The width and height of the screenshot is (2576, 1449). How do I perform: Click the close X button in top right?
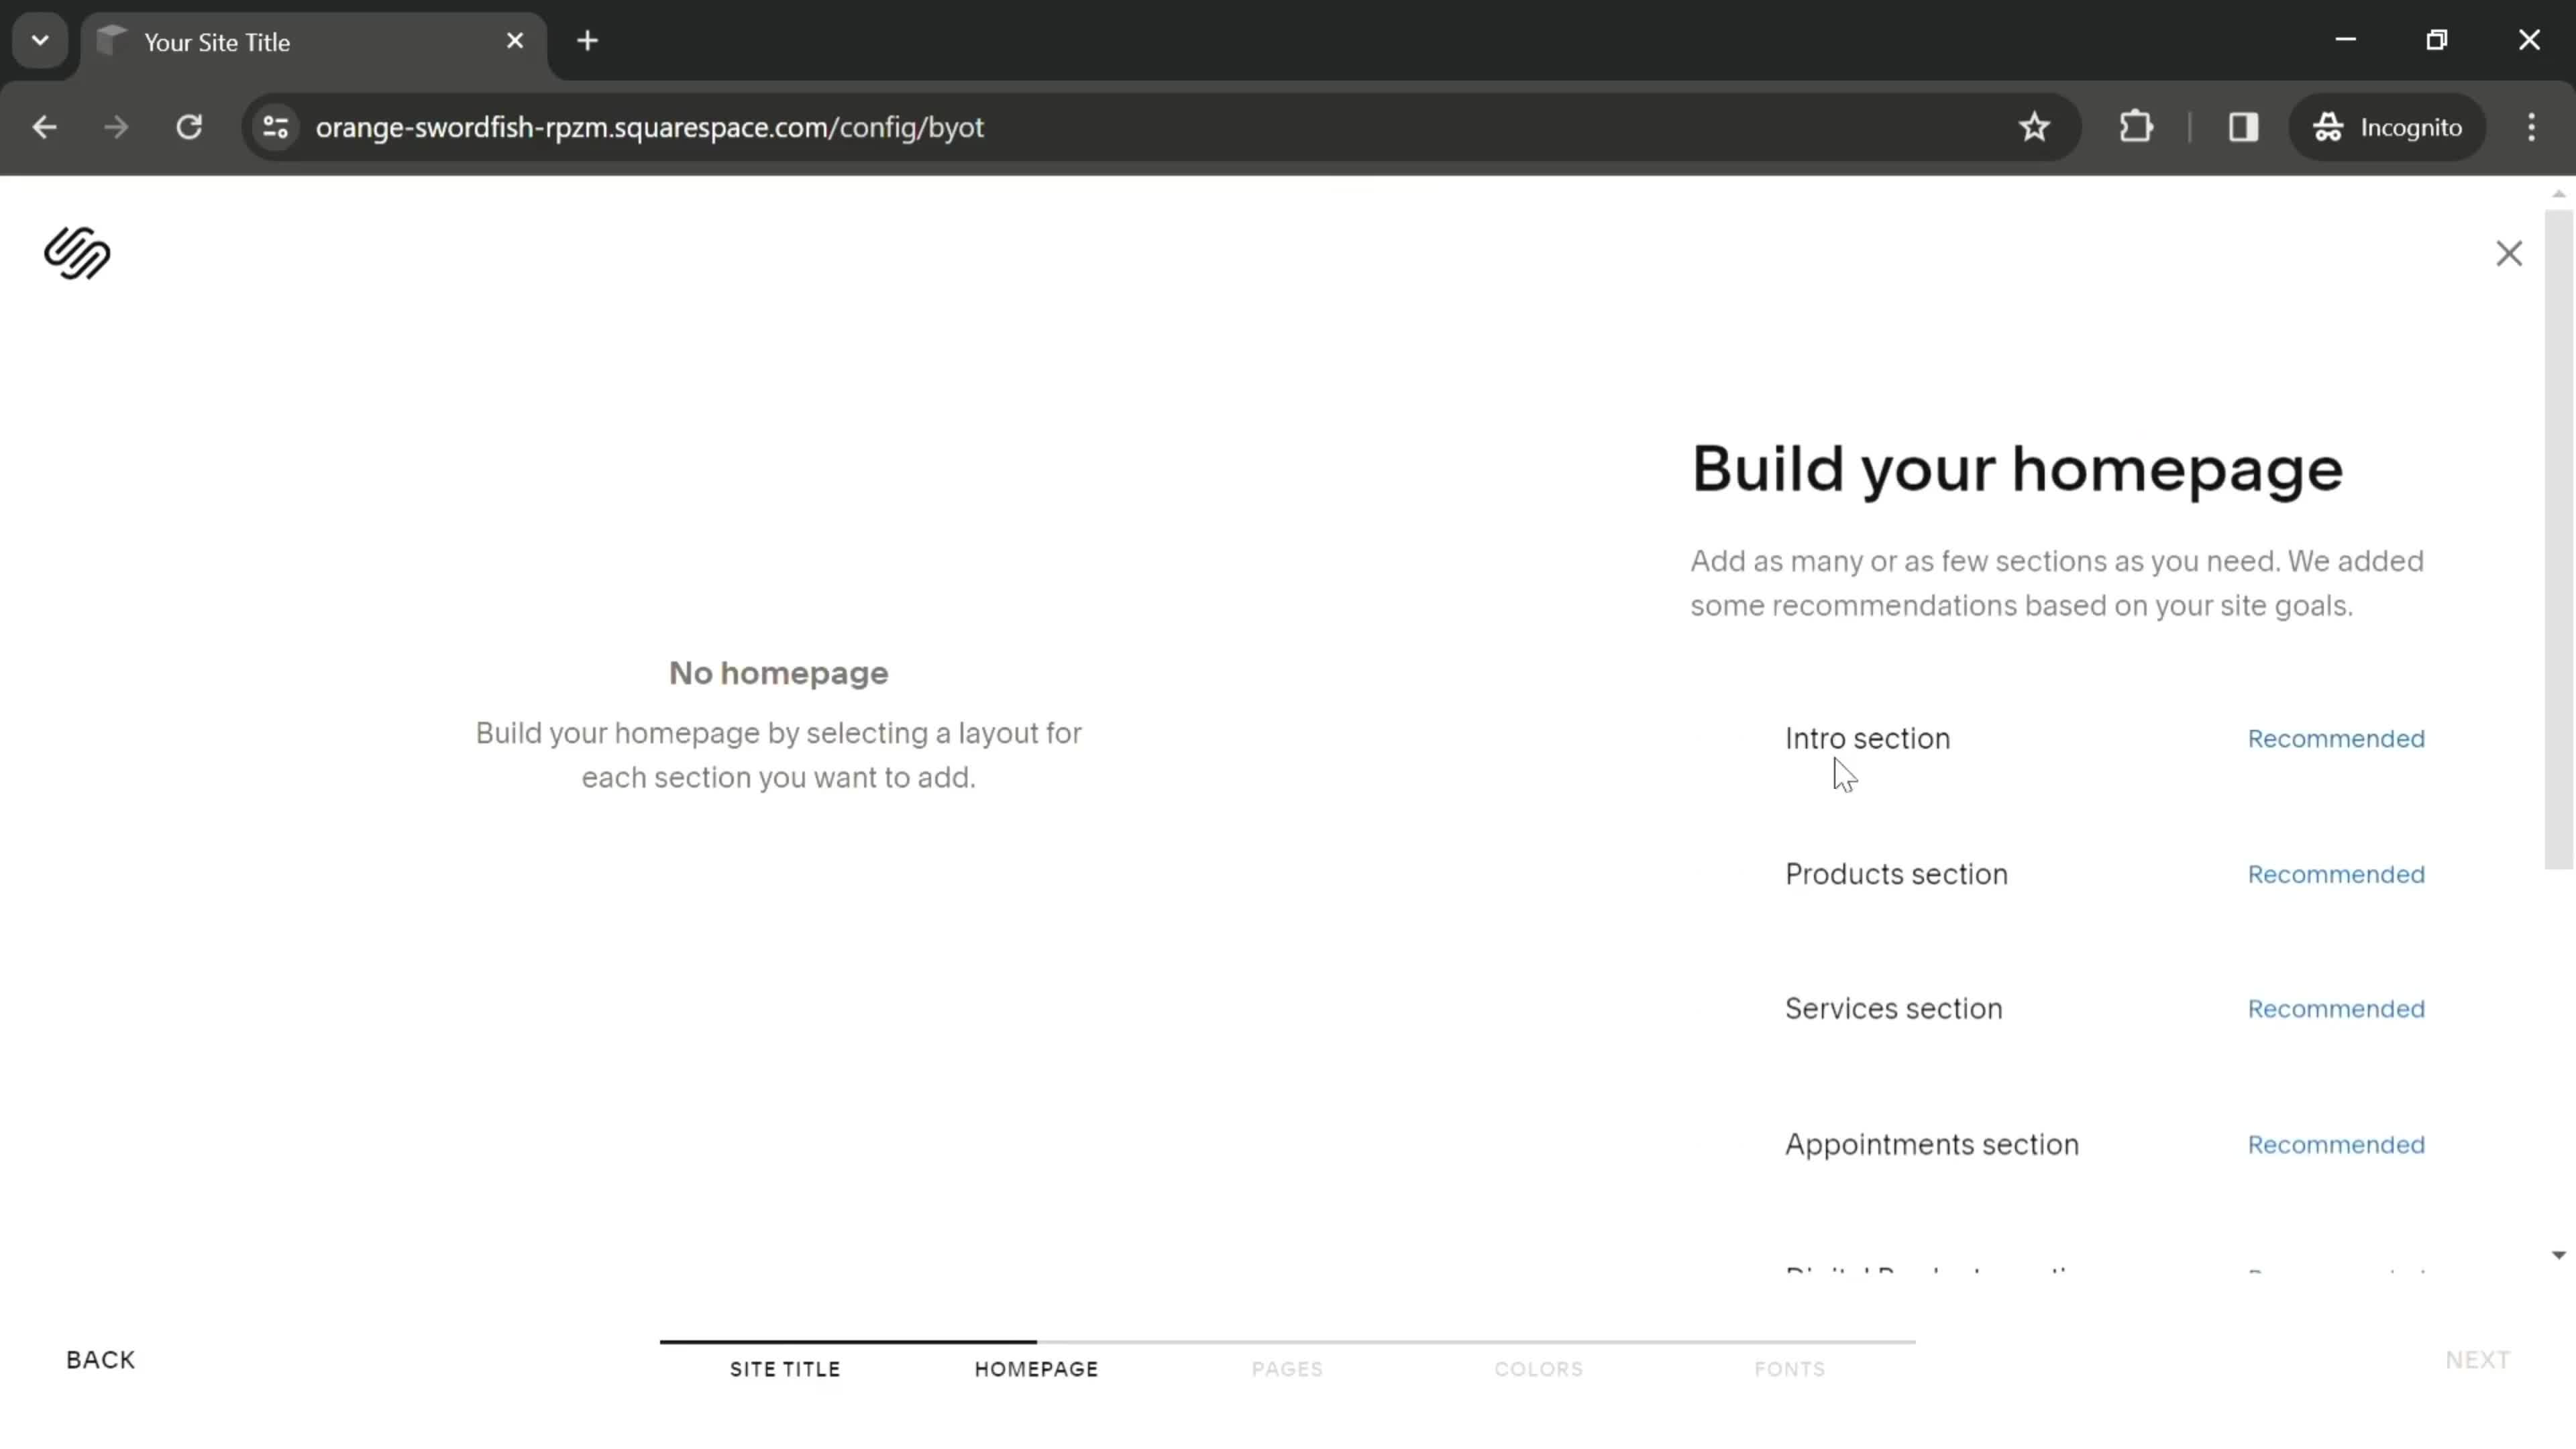[x=2510, y=253]
